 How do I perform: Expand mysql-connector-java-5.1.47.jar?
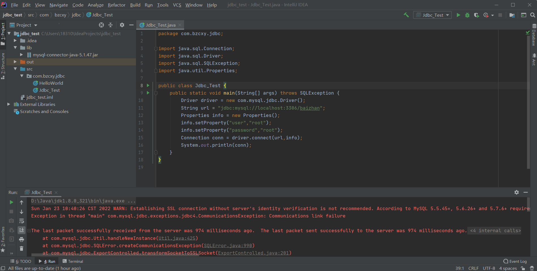click(x=22, y=55)
